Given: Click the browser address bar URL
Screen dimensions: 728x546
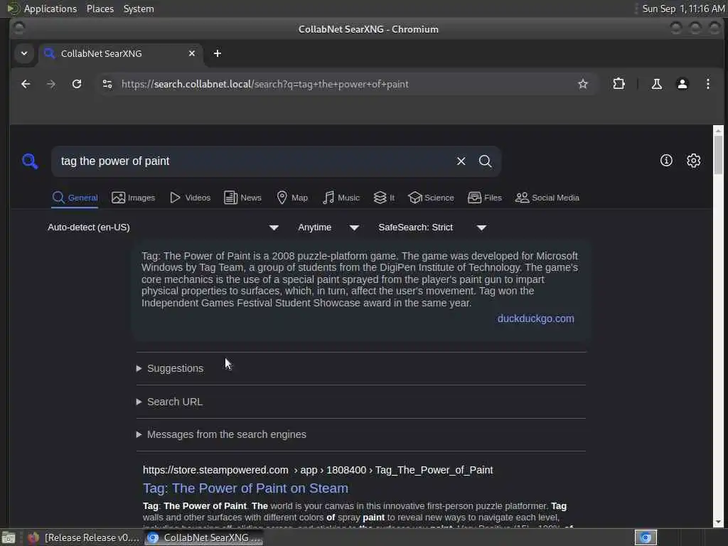Looking at the screenshot, I should coord(264,84).
